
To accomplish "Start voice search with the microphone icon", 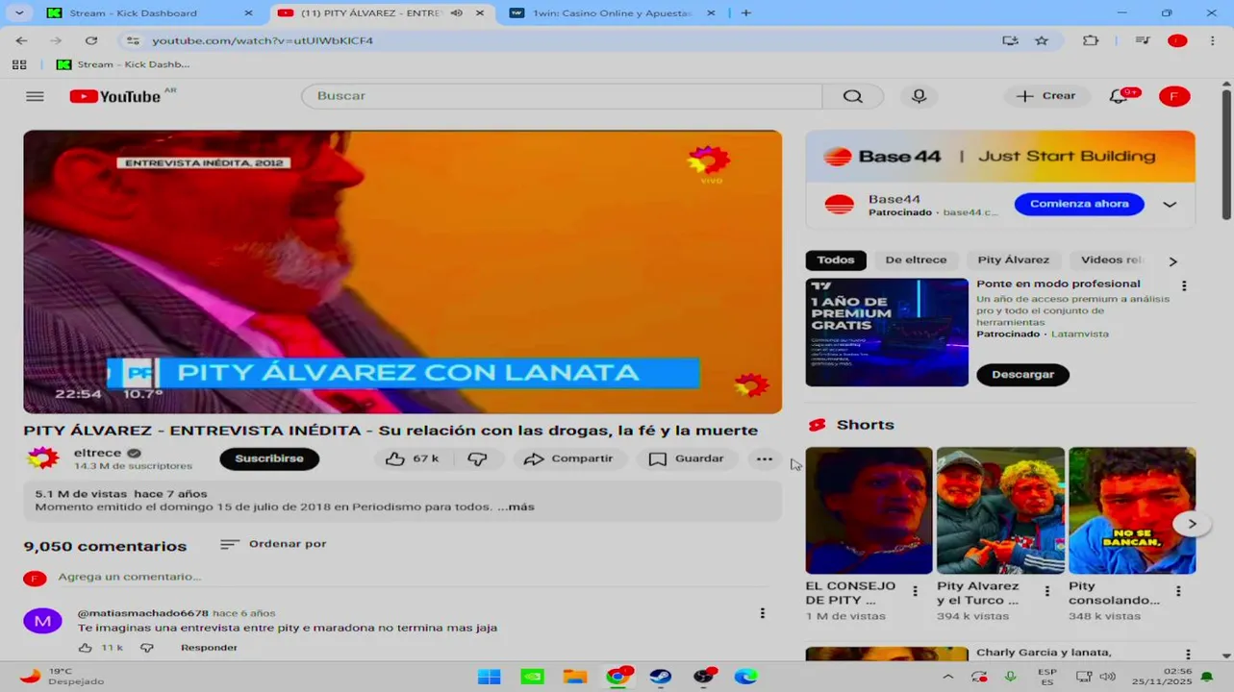I will click(919, 96).
